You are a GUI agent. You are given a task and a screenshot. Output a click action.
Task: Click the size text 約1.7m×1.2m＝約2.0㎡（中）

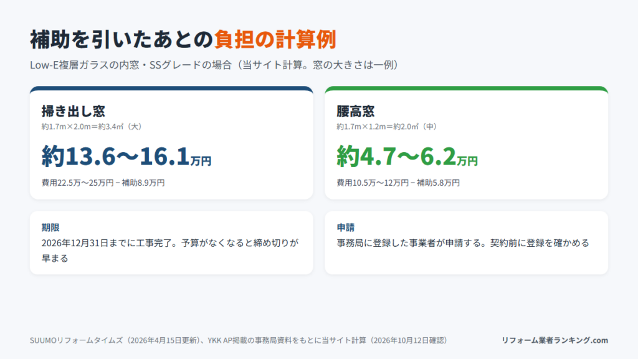[x=387, y=127]
